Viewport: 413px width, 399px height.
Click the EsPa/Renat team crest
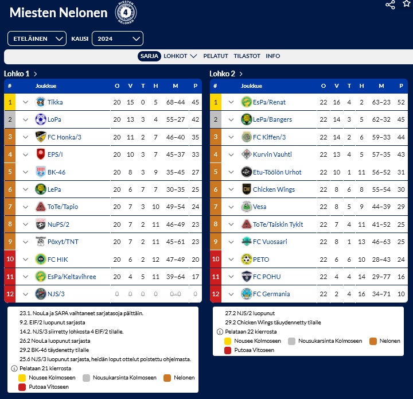tap(246, 102)
